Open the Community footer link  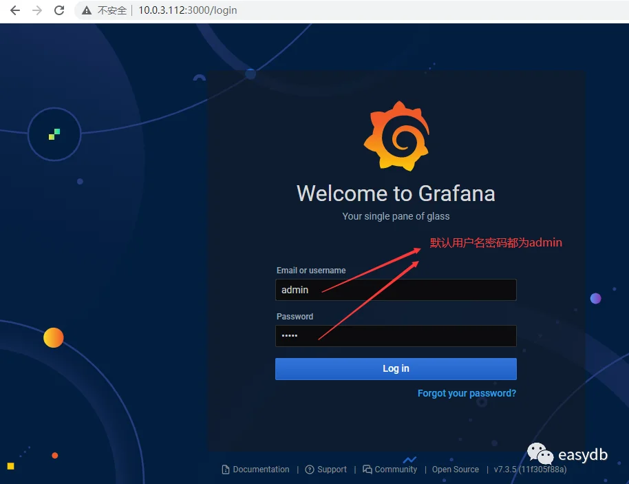tap(396, 469)
